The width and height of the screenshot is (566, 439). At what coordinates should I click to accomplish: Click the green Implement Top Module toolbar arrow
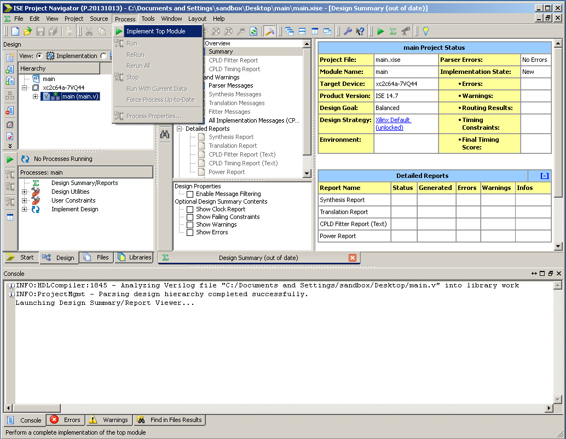(x=380, y=31)
